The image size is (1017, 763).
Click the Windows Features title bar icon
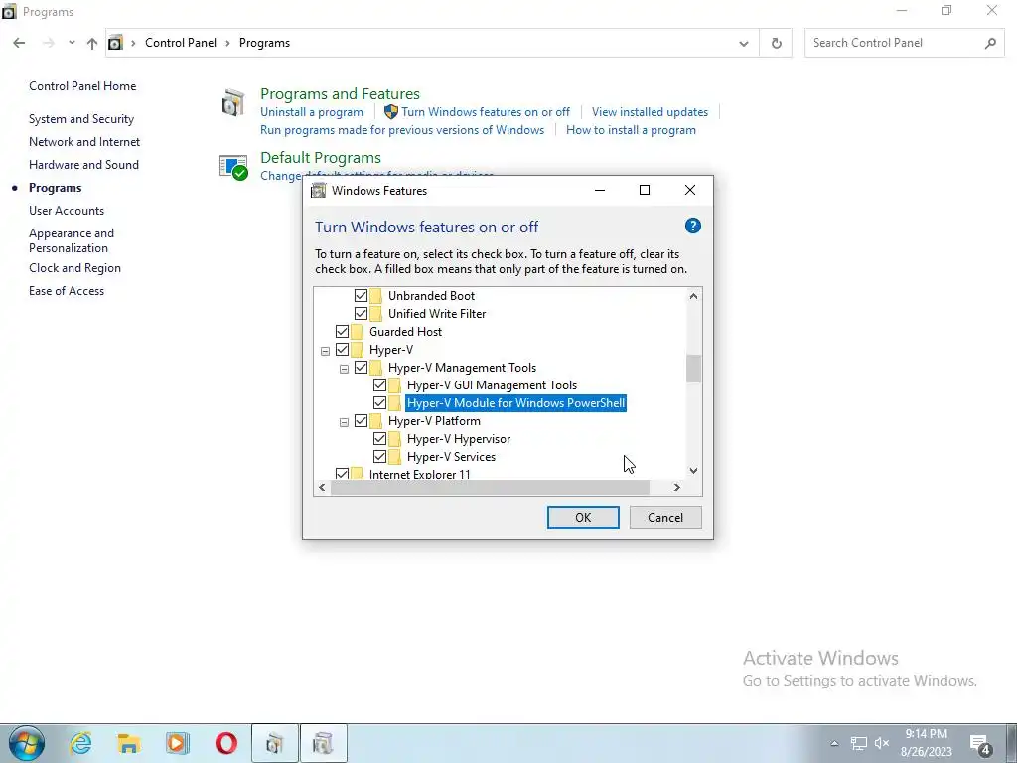click(x=319, y=190)
